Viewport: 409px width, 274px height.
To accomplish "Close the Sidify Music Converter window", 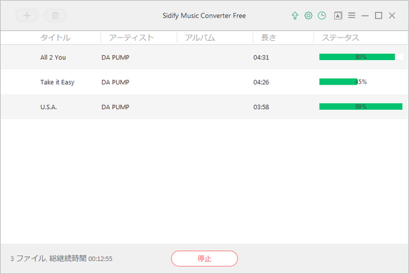I will [x=392, y=16].
